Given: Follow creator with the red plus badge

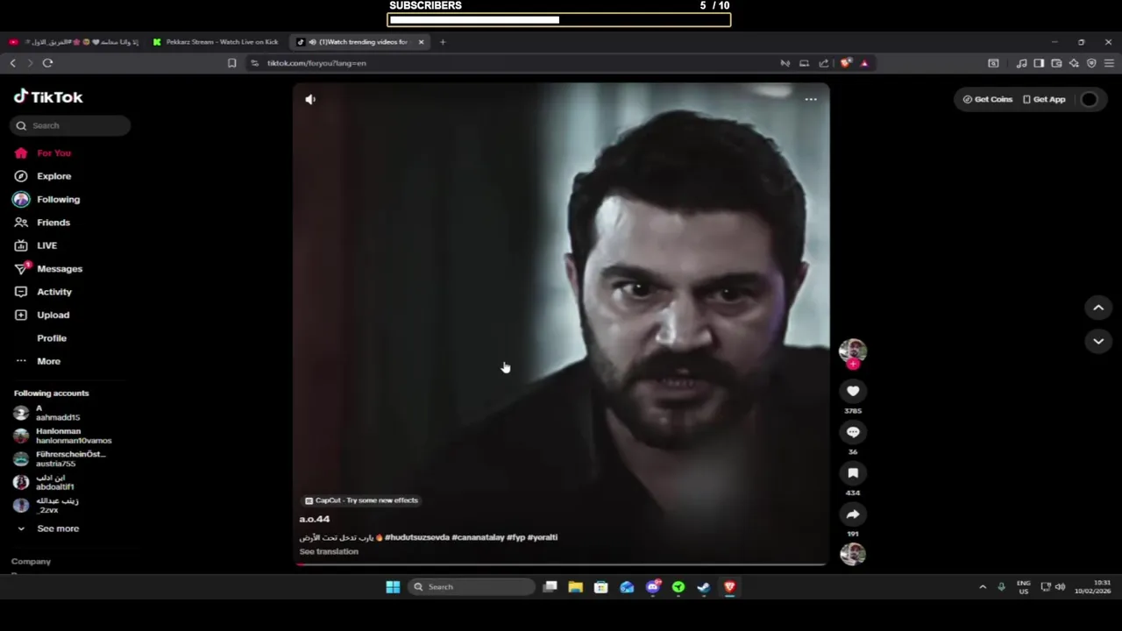Looking at the screenshot, I should [x=853, y=365].
